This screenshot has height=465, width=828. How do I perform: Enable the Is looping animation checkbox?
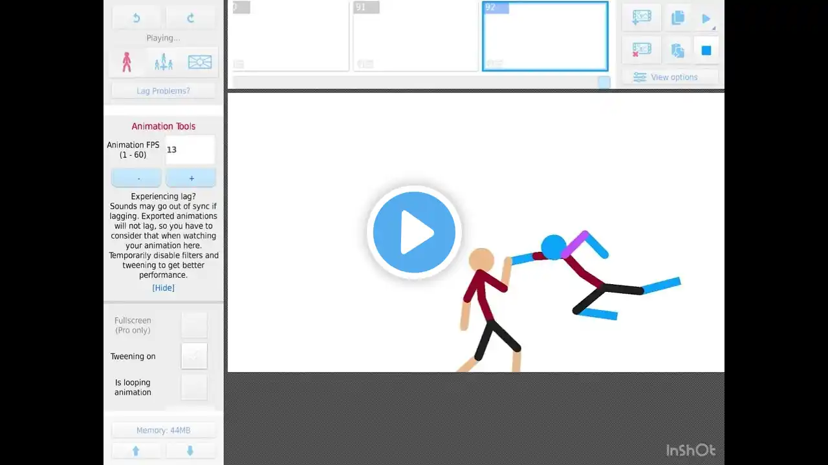pyautogui.click(x=194, y=387)
